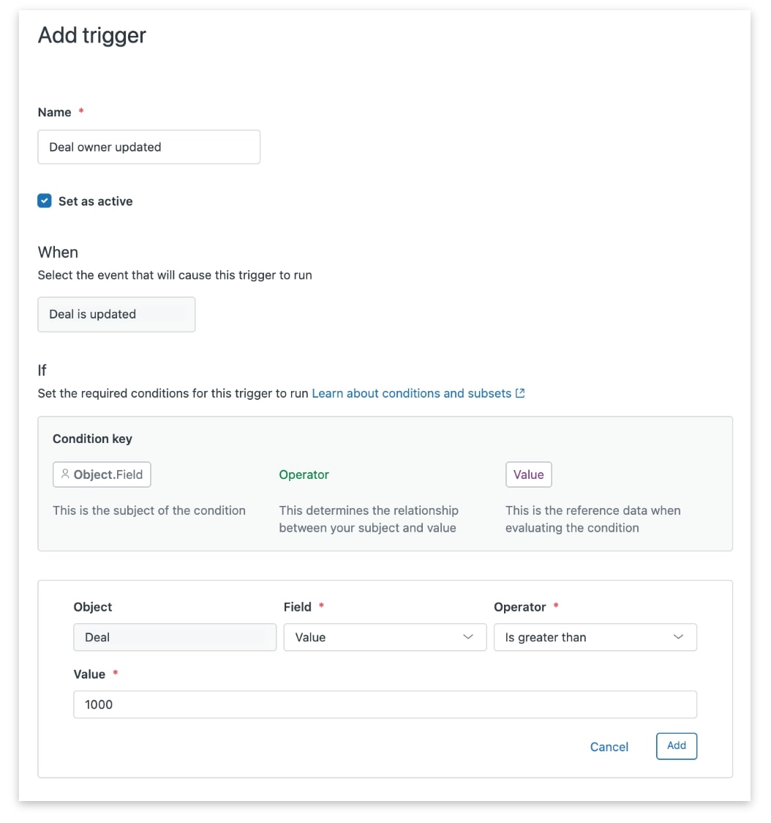This screenshot has height=823, width=771.
Task: Open Learn about conditions and subsets
Action: [x=412, y=393]
